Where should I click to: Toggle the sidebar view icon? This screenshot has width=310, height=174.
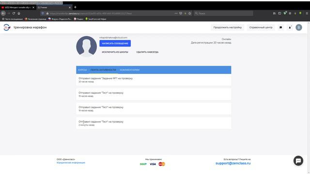click(279, 13)
